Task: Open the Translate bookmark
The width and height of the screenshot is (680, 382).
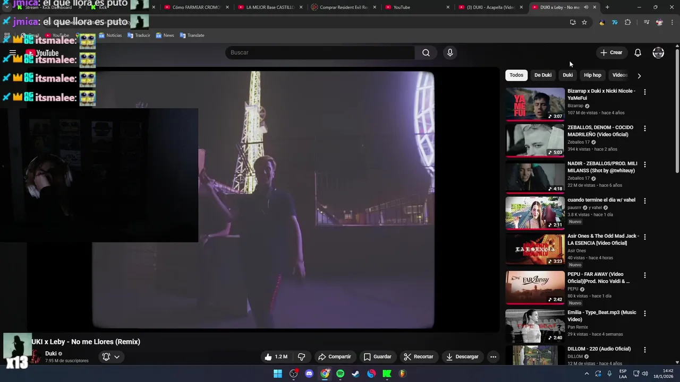Action: point(192,36)
